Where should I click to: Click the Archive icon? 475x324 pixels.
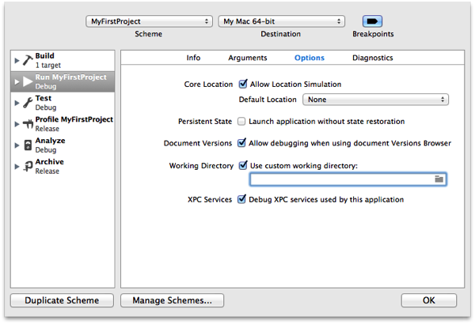[28, 166]
